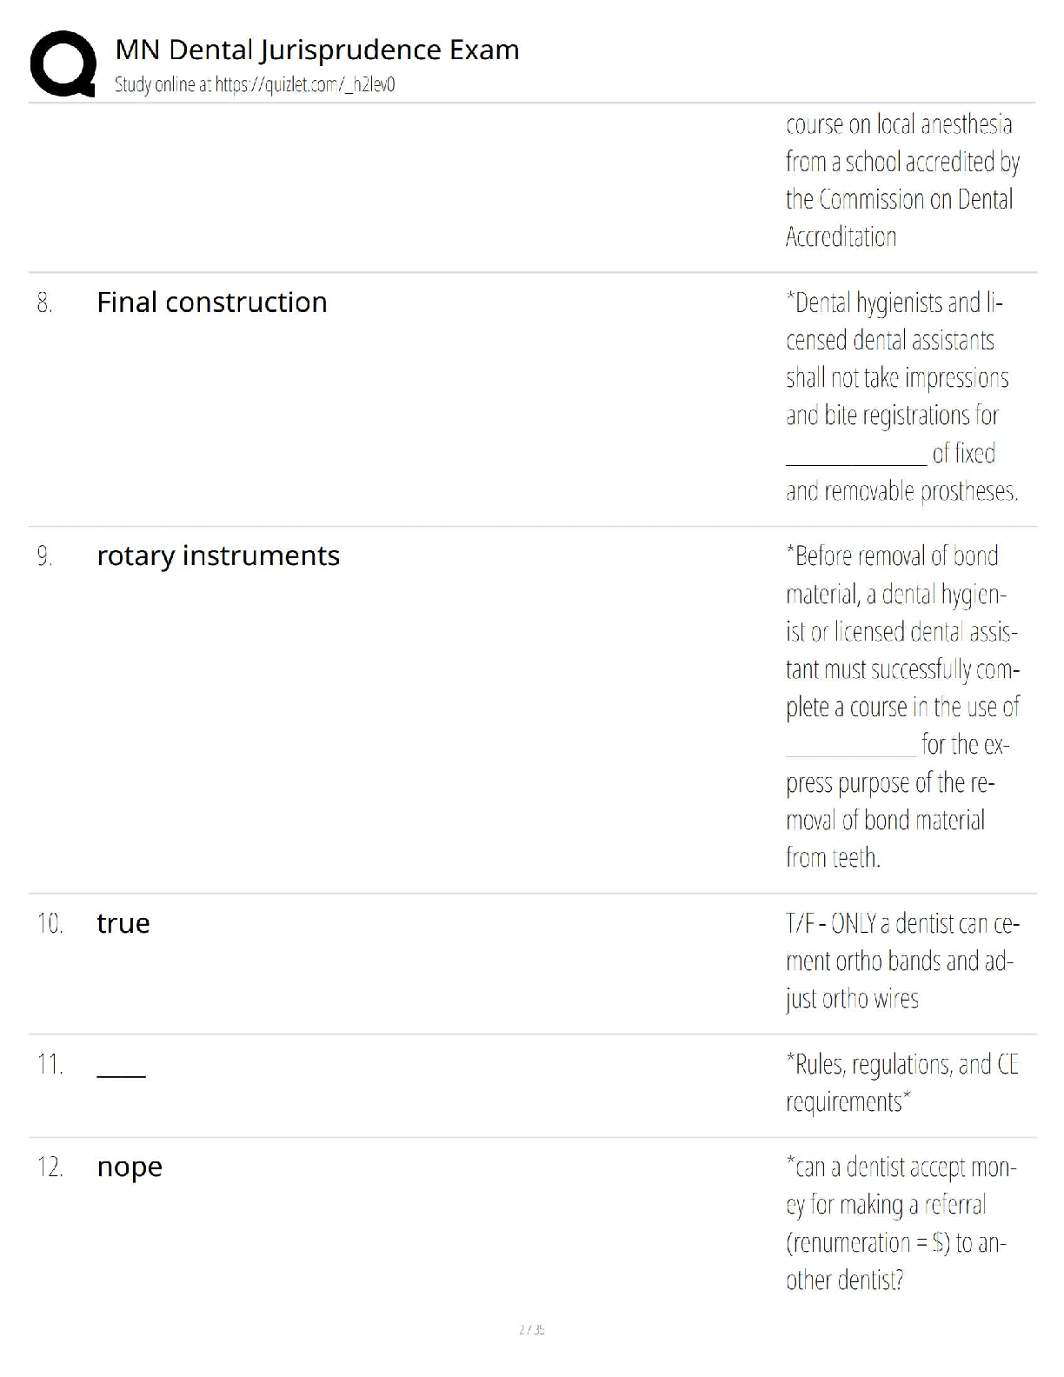Click the T/F ortho bands question text

901,961
